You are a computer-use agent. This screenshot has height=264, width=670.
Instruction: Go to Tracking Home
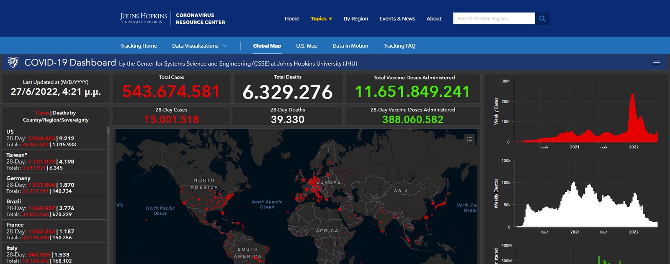coord(139,46)
